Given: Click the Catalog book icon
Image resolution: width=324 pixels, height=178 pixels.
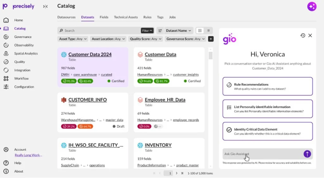Looking at the screenshot, I should tap(6, 28).
